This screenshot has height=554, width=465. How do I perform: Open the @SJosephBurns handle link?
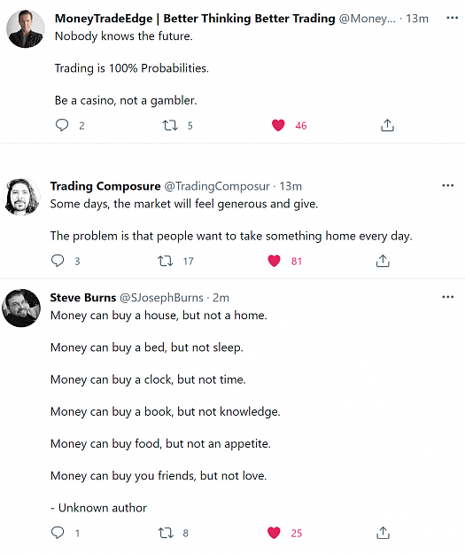(161, 298)
